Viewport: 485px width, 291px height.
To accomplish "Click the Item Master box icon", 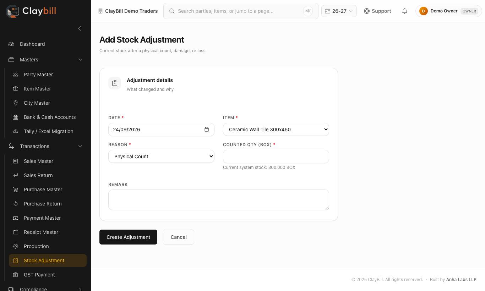I will click(x=16, y=89).
